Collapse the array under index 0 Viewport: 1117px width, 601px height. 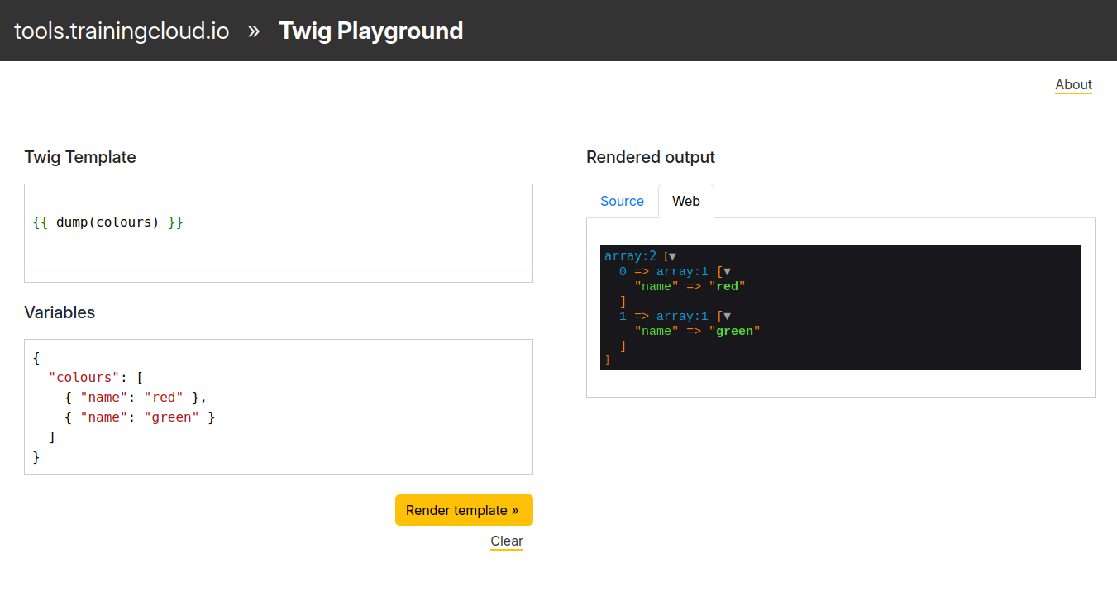tap(727, 272)
